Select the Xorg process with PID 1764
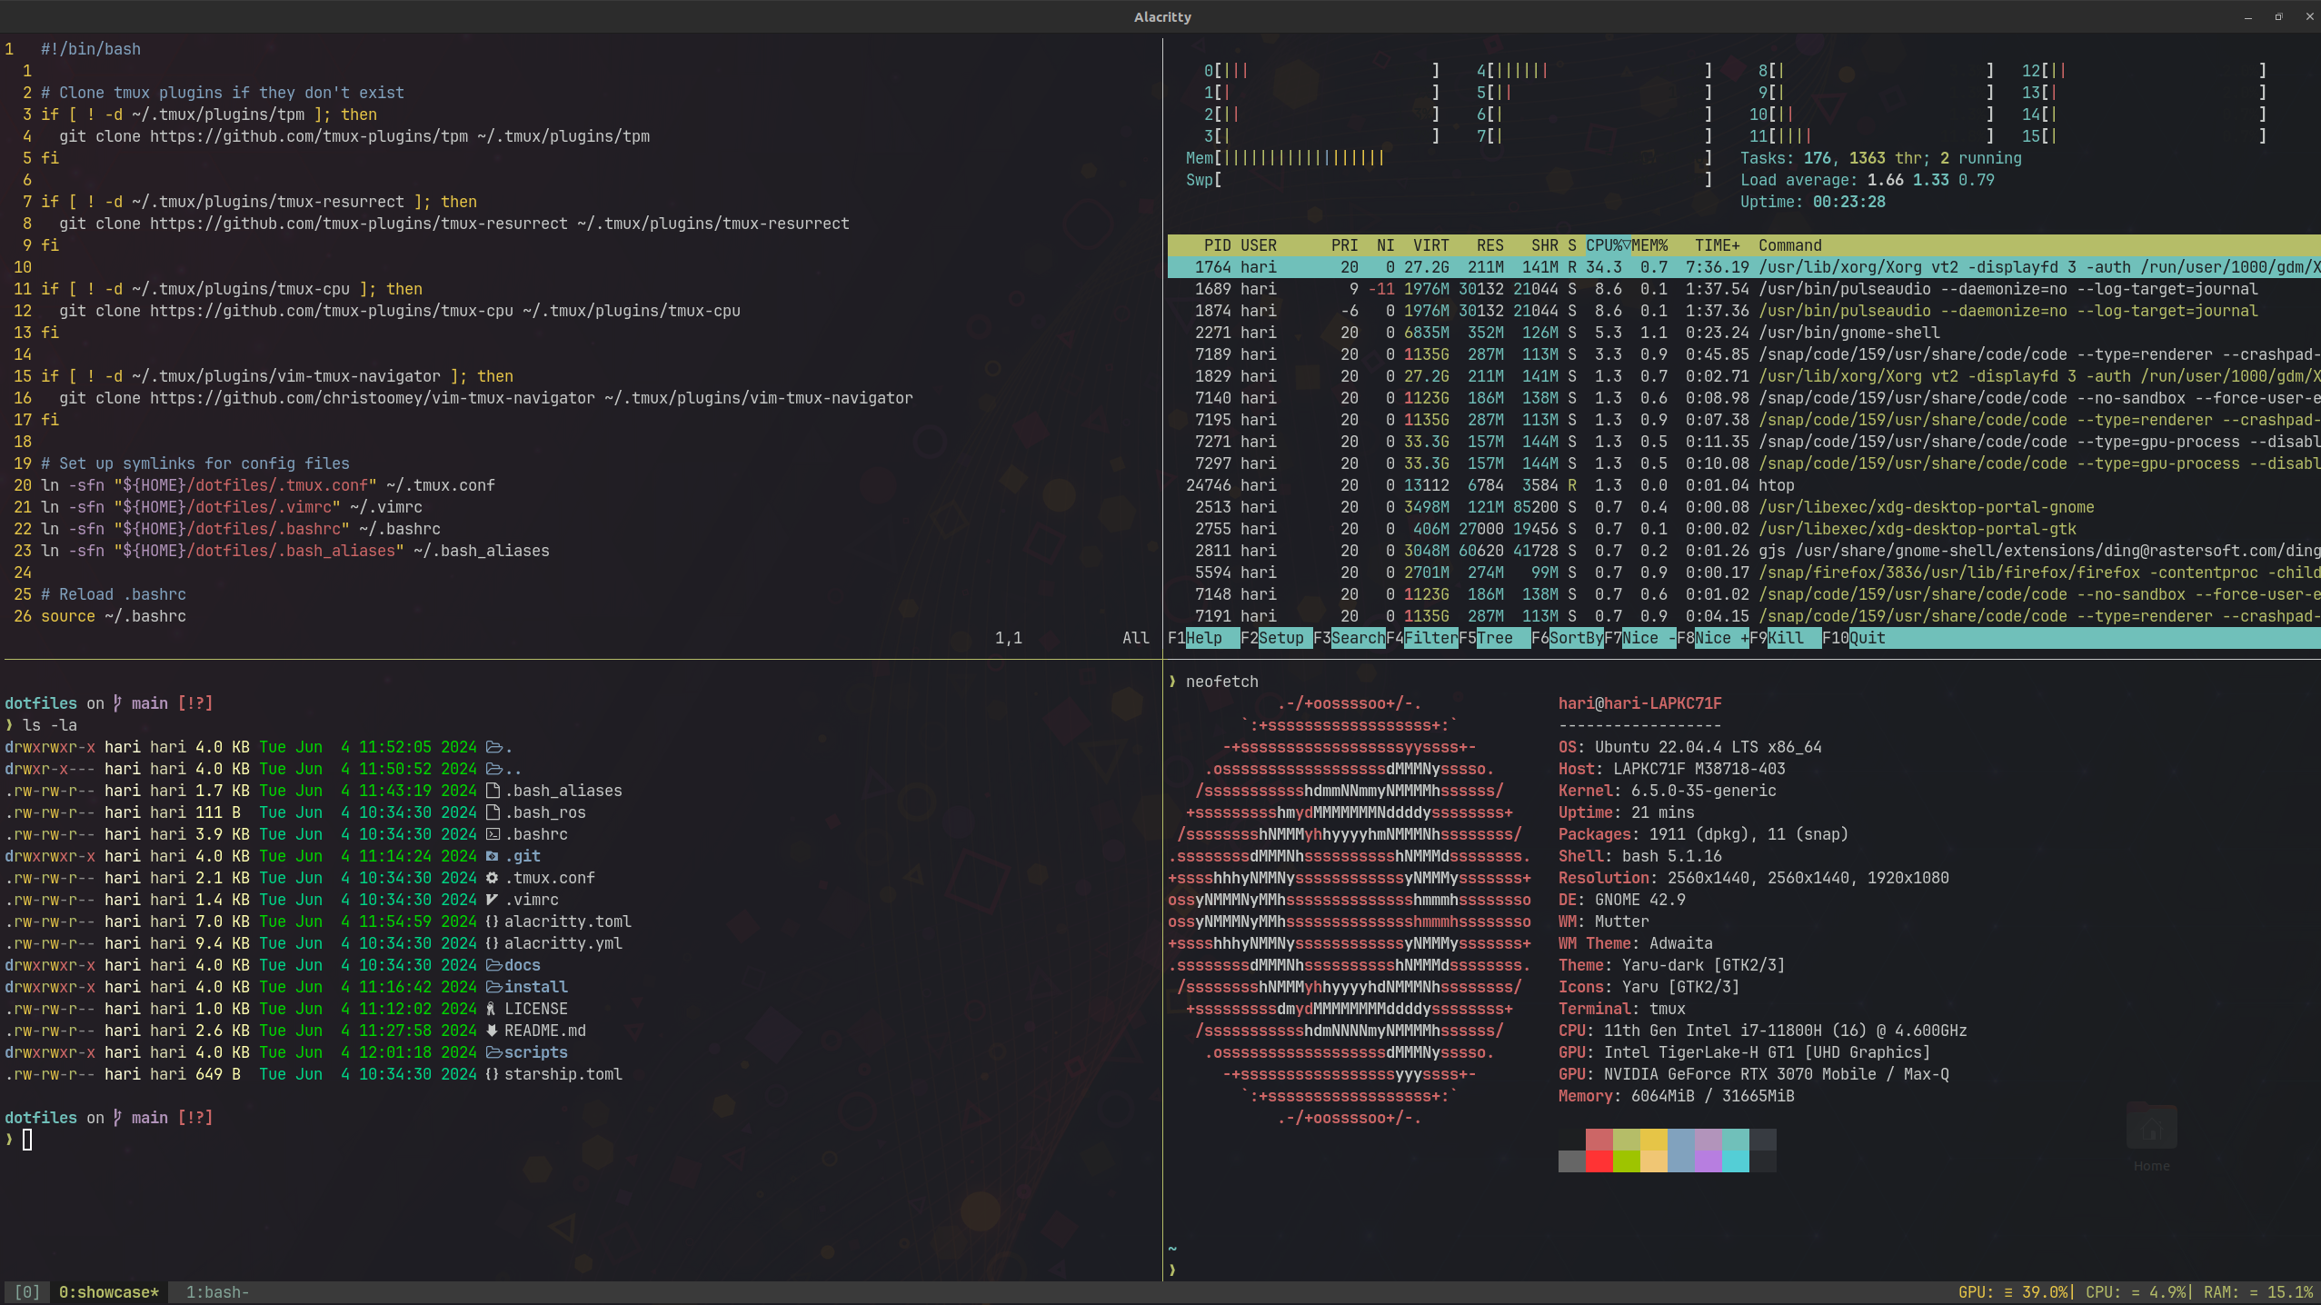The width and height of the screenshot is (2321, 1305). click(x=1744, y=267)
